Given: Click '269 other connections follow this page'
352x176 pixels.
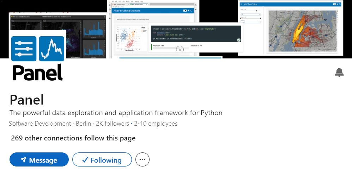Looking at the screenshot, I should coord(73,138).
